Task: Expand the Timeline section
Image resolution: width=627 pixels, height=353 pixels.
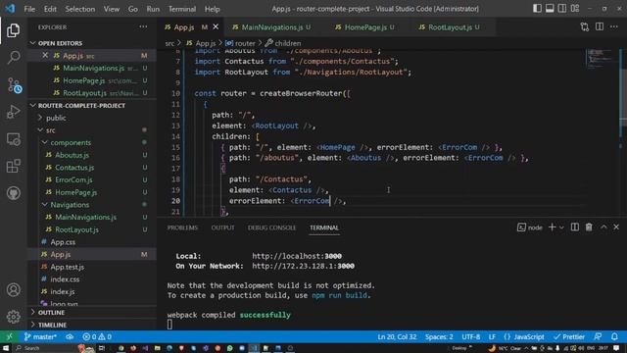Action: [x=92, y=325]
